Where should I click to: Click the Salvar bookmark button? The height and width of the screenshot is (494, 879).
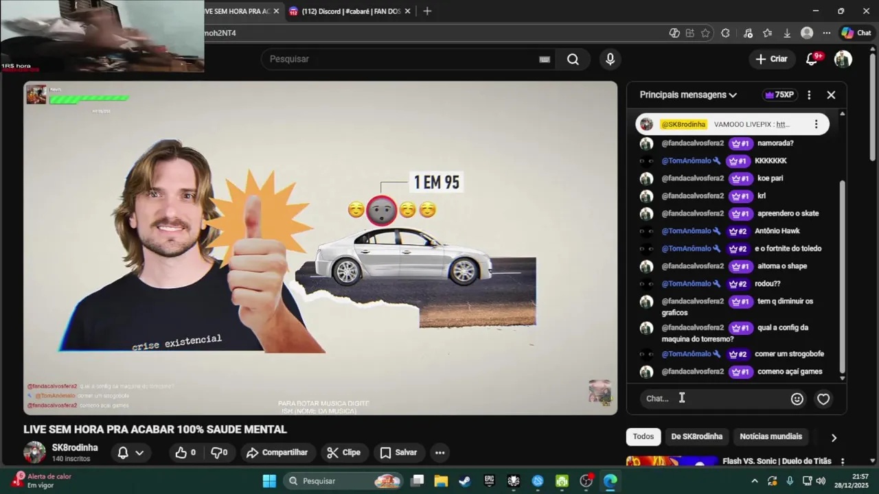[398, 452]
